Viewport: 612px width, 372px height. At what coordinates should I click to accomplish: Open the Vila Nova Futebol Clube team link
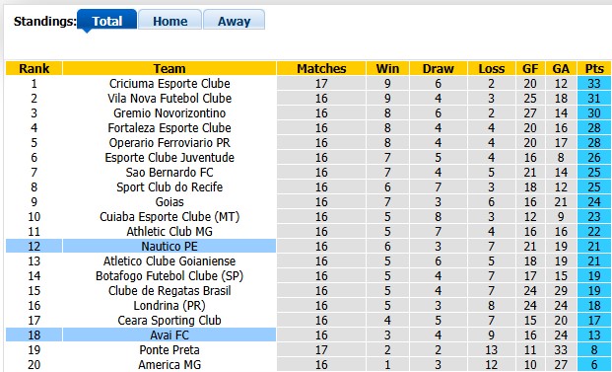(x=170, y=98)
